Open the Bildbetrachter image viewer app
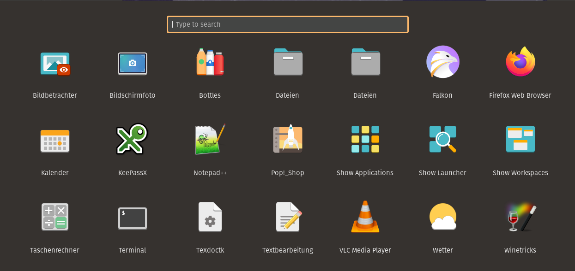 (x=55, y=63)
